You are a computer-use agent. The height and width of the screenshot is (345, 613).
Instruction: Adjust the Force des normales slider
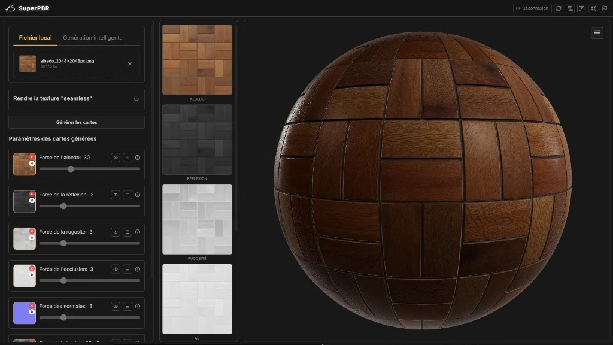click(90, 317)
